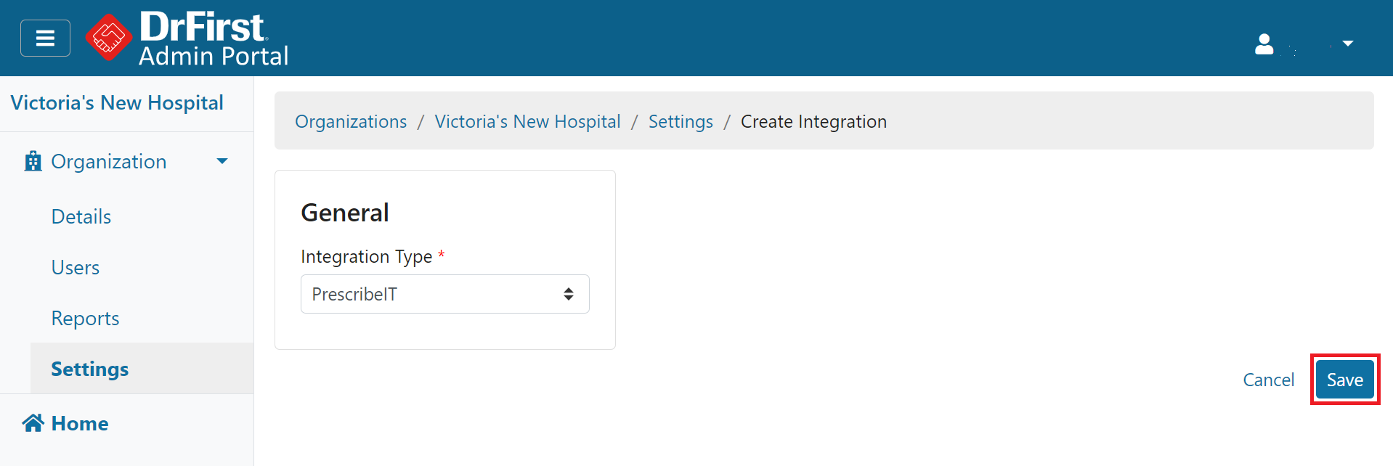The width and height of the screenshot is (1393, 466).
Task: Click the DrFirst red diamond logo
Action: coord(108,38)
